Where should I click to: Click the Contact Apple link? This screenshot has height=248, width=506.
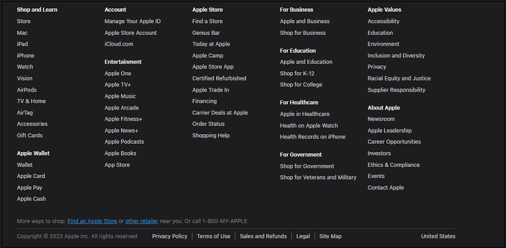pyautogui.click(x=385, y=188)
